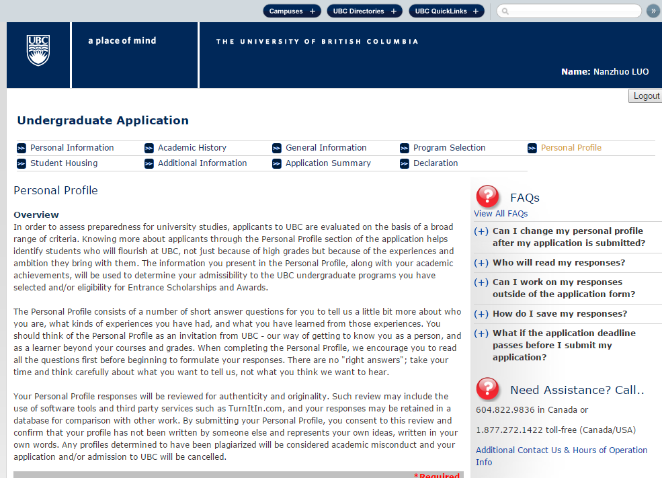Screen dimensions: 662x478
Task: Click the Undergraduate Application heading
Action: (103, 120)
